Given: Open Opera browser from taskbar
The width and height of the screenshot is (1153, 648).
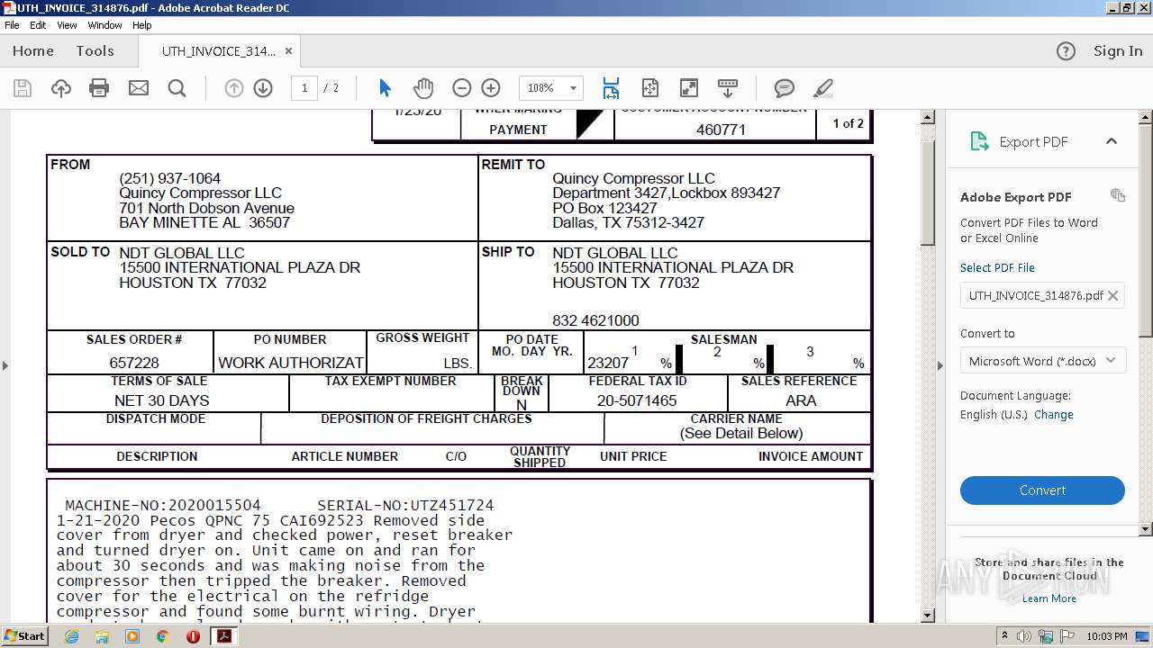Looking at the screenshot, I should pyautogui.click(x=193, y=636).
